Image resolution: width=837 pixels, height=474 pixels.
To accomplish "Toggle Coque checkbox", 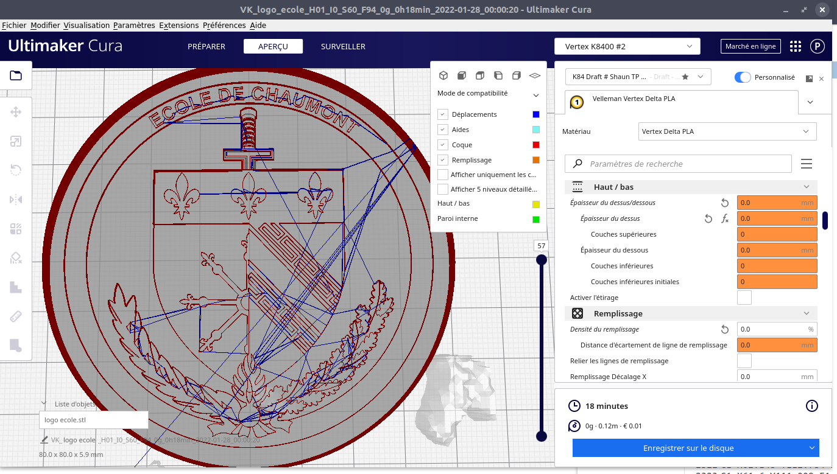I will (x=443, y=145).
